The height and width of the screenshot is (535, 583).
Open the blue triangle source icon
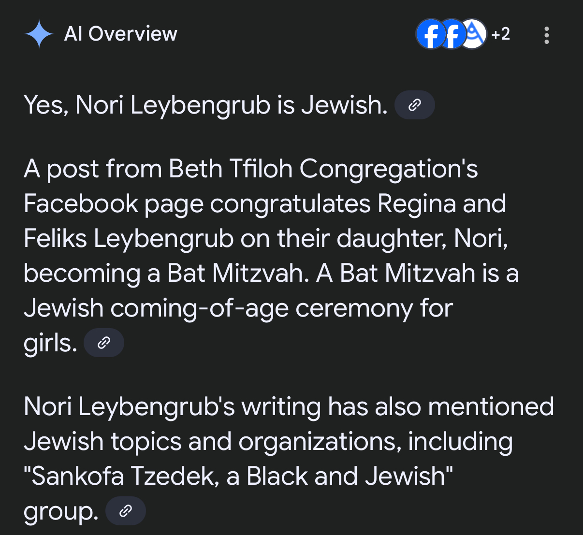tap(474, 34)
